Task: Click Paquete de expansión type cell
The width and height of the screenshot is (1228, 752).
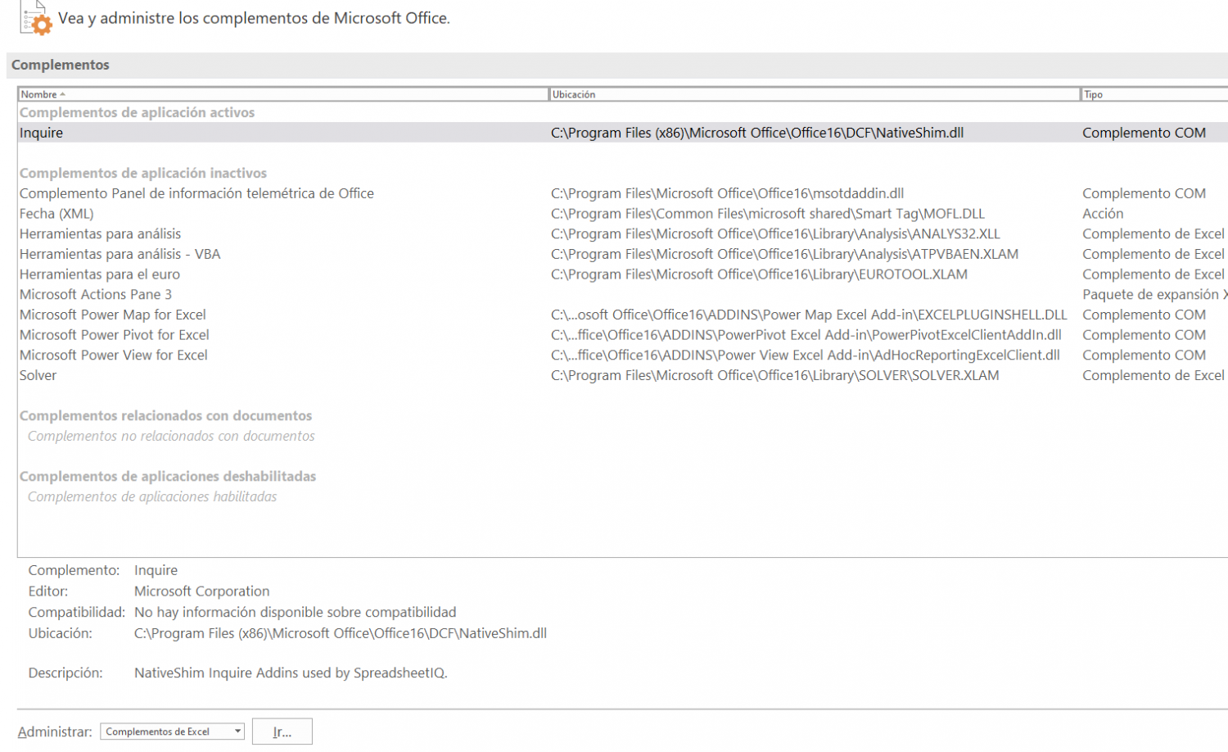Action: pos(1154,295)
